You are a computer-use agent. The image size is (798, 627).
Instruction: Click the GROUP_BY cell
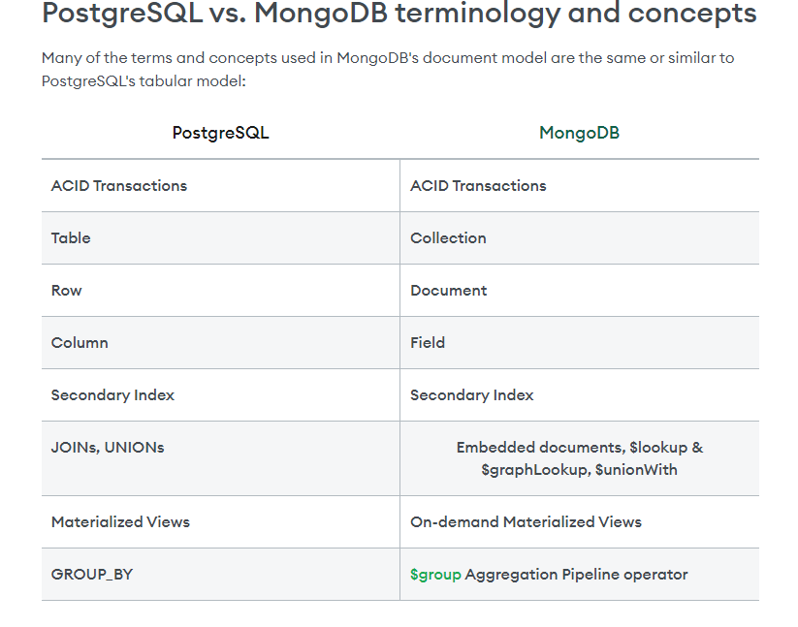[92, 575]
